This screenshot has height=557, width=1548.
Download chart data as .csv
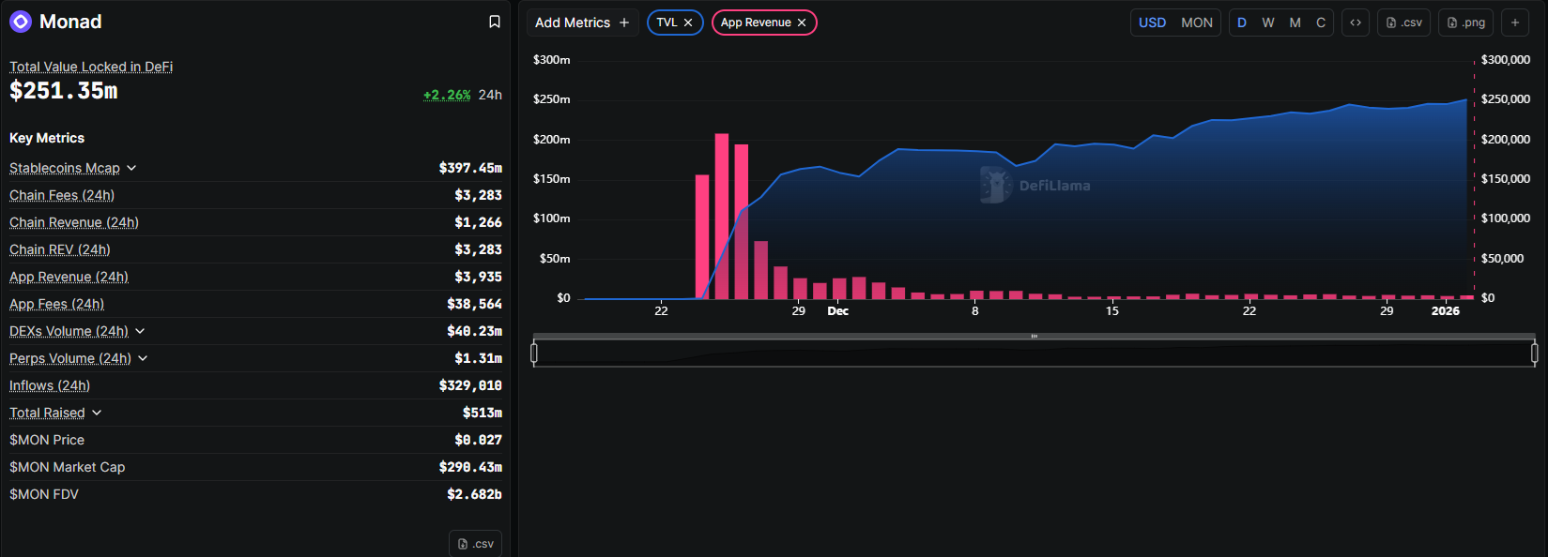(x=1403, y=23)
